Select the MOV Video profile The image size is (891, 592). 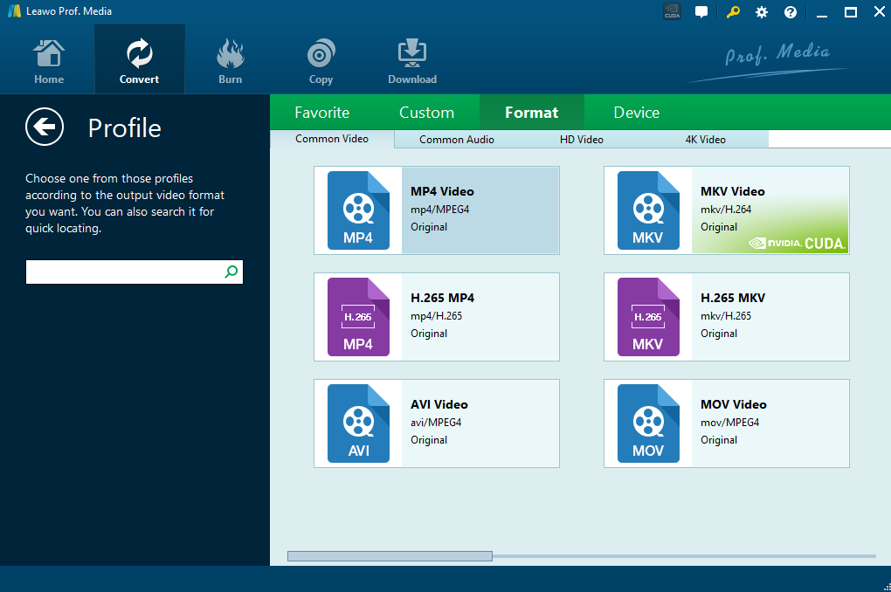pos(726,423)
